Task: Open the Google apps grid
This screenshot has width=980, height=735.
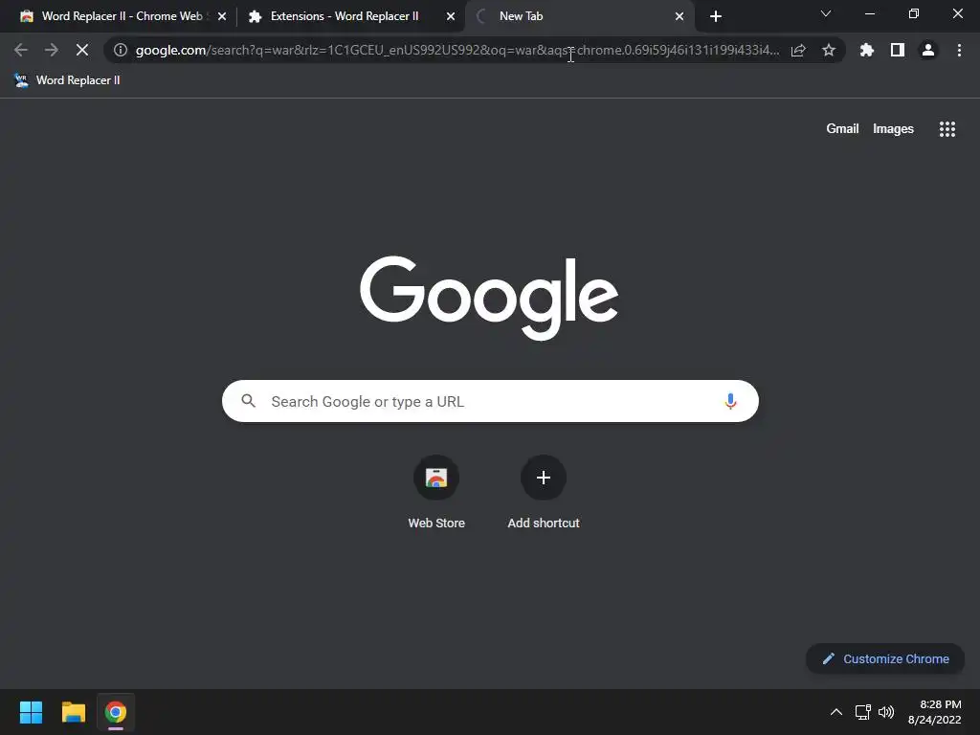Action: tap(947, 129)
